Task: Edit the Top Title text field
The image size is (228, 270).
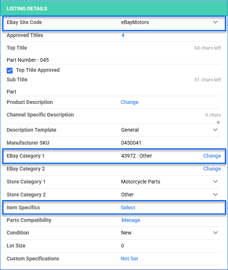Action: click(111, 60)
